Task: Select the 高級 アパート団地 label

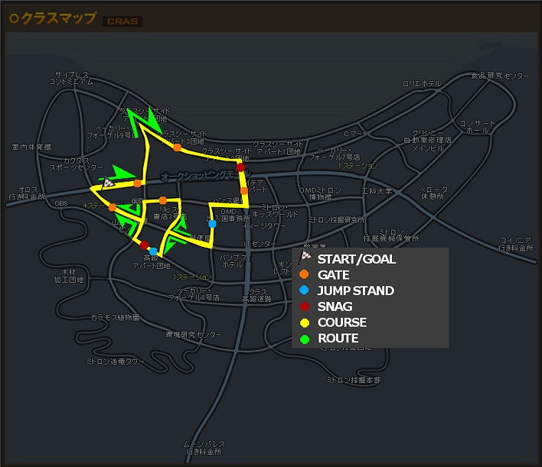Action: [152, 262]
